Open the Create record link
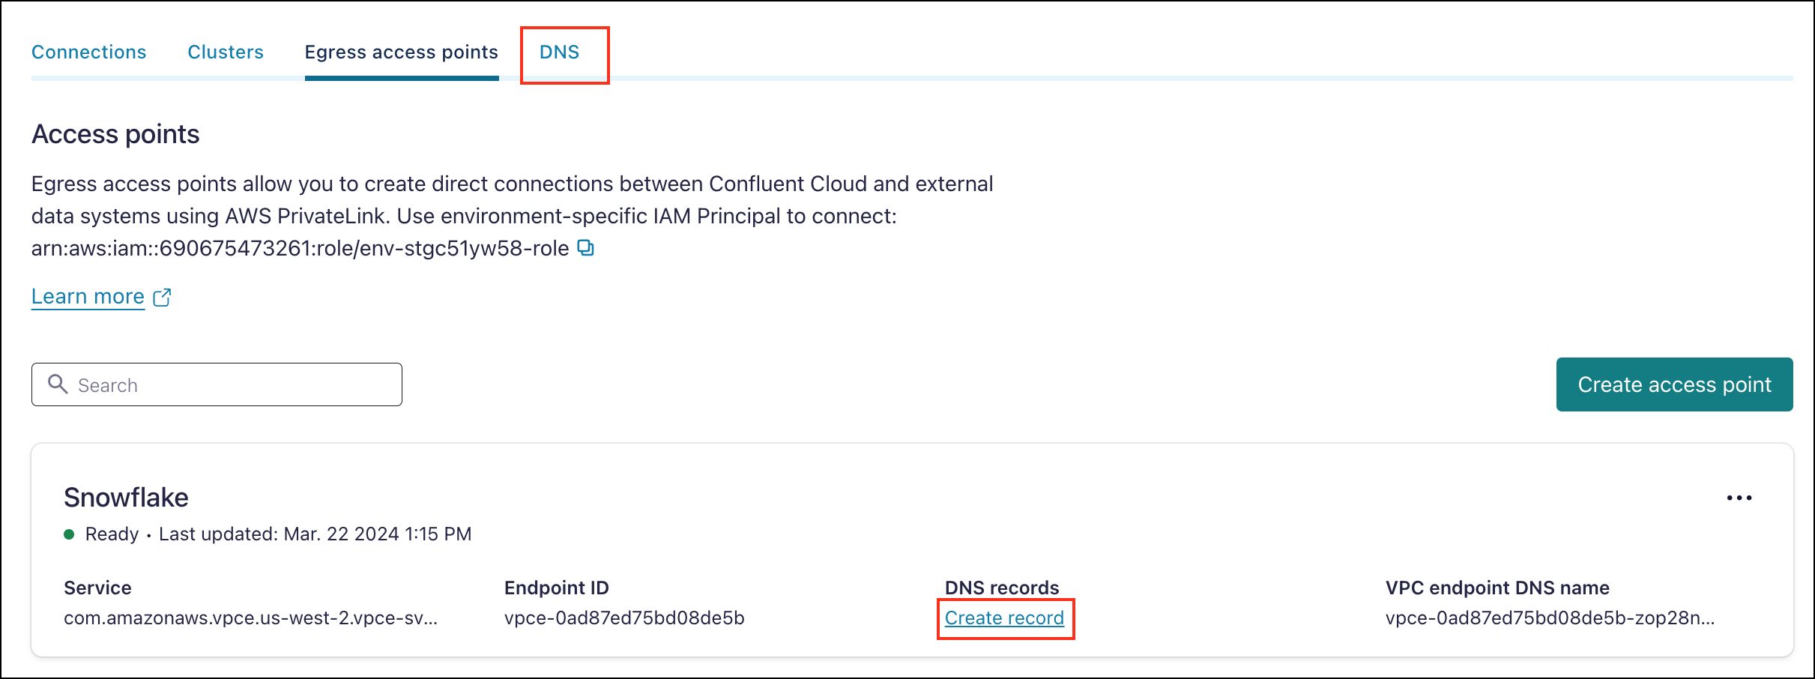Screen dimensions: 1815x679 pyautogui.click(x=1005, y=618)
